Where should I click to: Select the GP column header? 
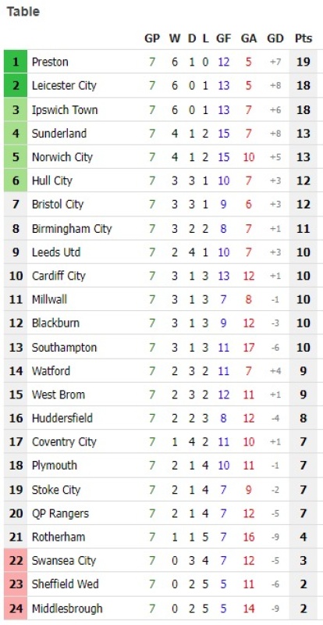(x=151, y=38)
